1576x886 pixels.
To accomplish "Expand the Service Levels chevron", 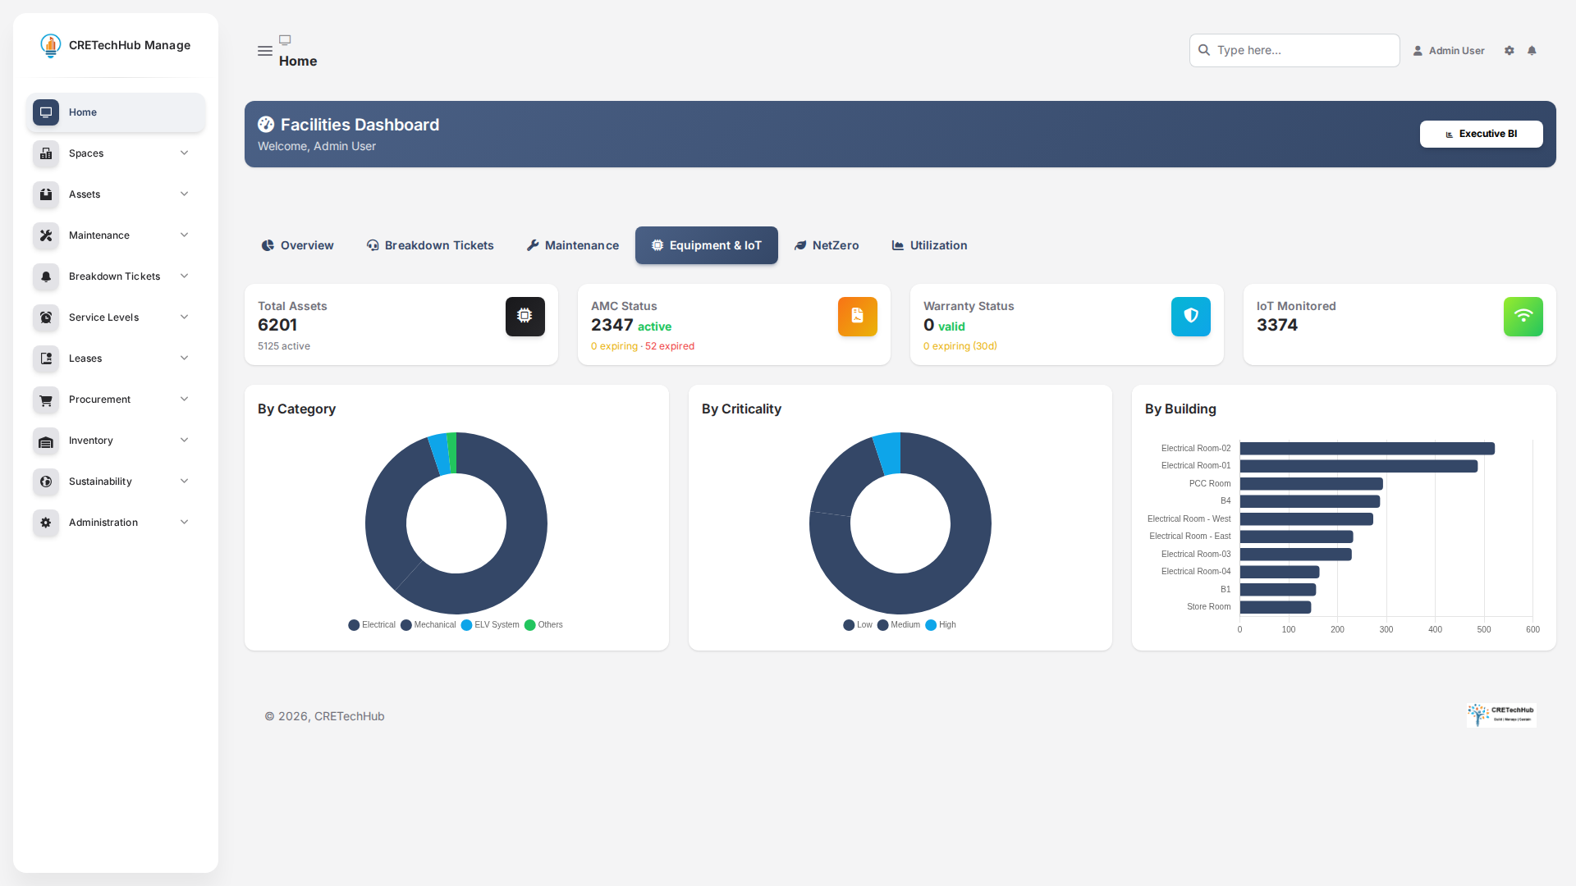I will tap(185, 317).
